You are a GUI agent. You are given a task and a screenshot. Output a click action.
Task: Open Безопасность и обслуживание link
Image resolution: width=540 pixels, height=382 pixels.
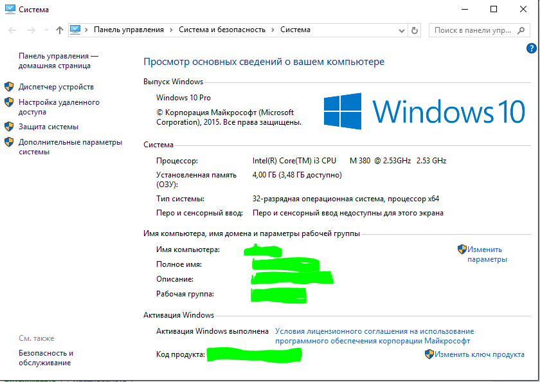46,358
